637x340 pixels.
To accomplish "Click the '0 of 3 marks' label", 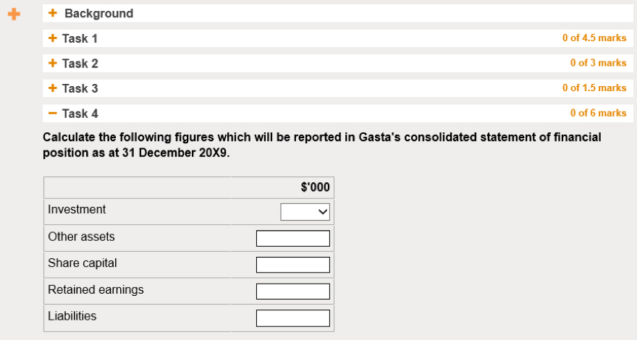I will (x=598, y=63).
